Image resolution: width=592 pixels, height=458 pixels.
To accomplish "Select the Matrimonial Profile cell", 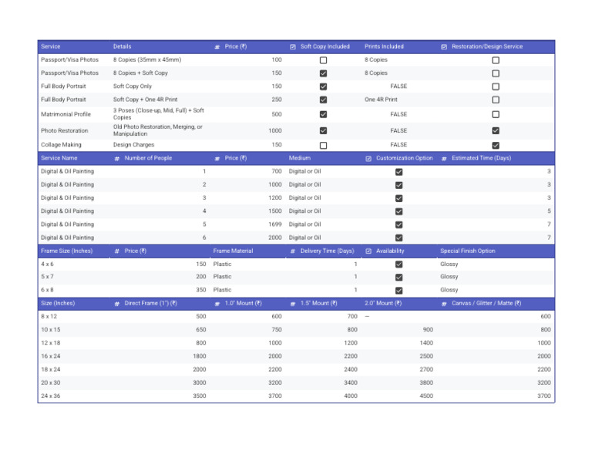I will coord(74,114).
